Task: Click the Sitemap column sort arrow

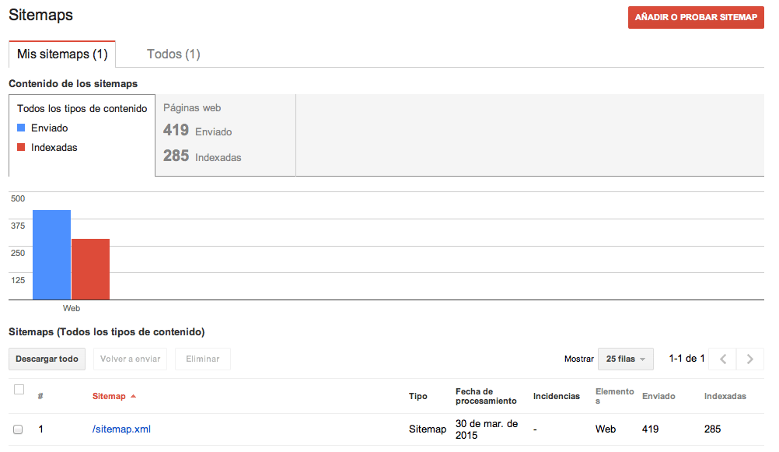Action: click(132, 395)
